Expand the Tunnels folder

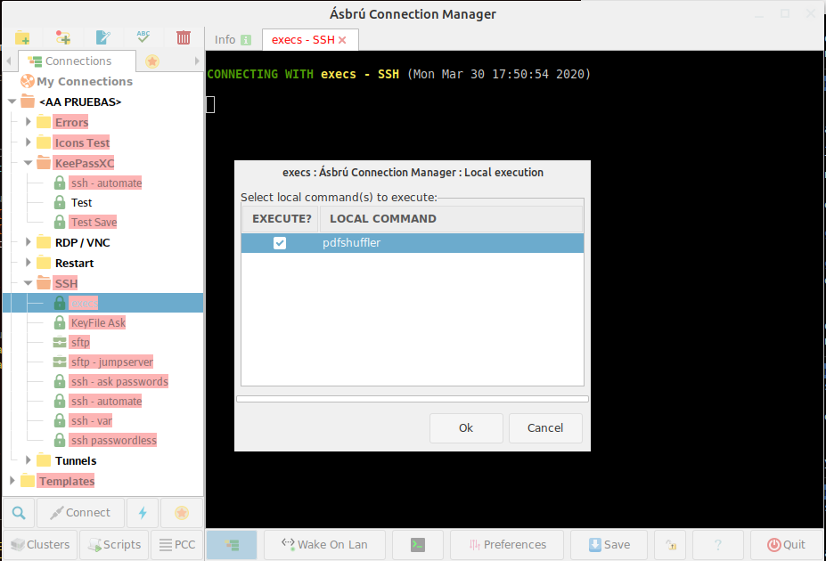click(x=29, y=460)
